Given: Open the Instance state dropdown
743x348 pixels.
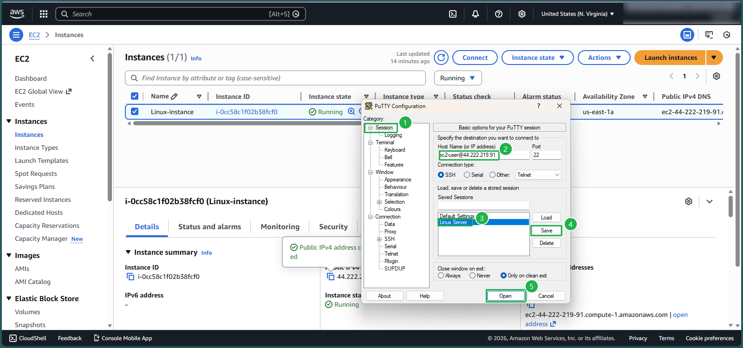Looking at the screenshot, I should 538,58.
